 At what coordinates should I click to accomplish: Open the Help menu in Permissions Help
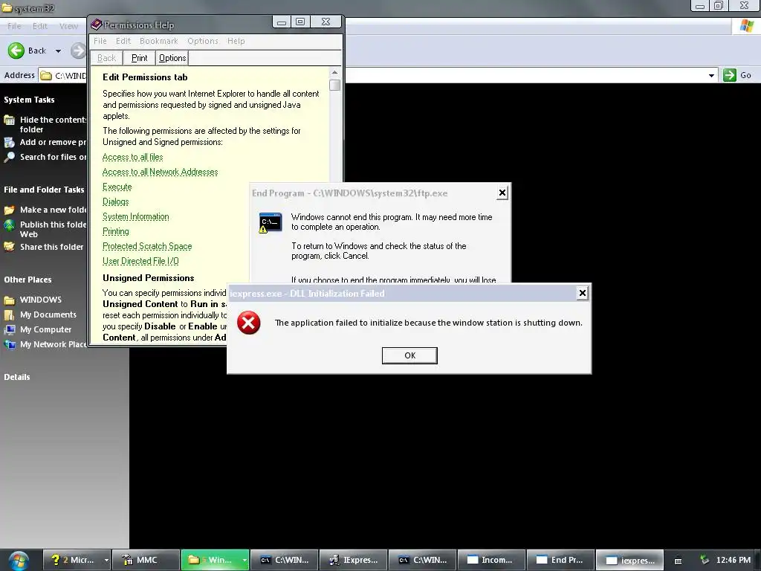coord(236,42)
